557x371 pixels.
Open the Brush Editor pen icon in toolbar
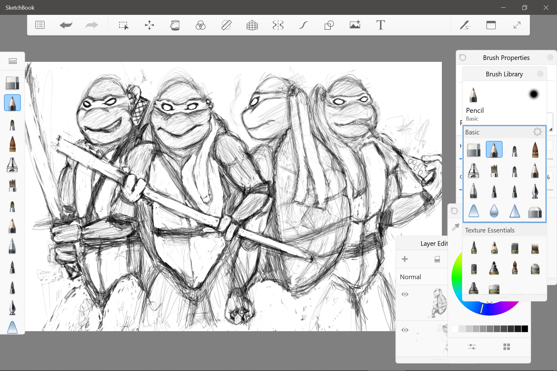point(465,25)
